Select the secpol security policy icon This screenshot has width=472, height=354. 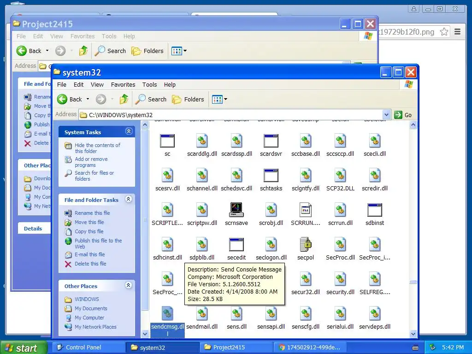coord(306,244)
